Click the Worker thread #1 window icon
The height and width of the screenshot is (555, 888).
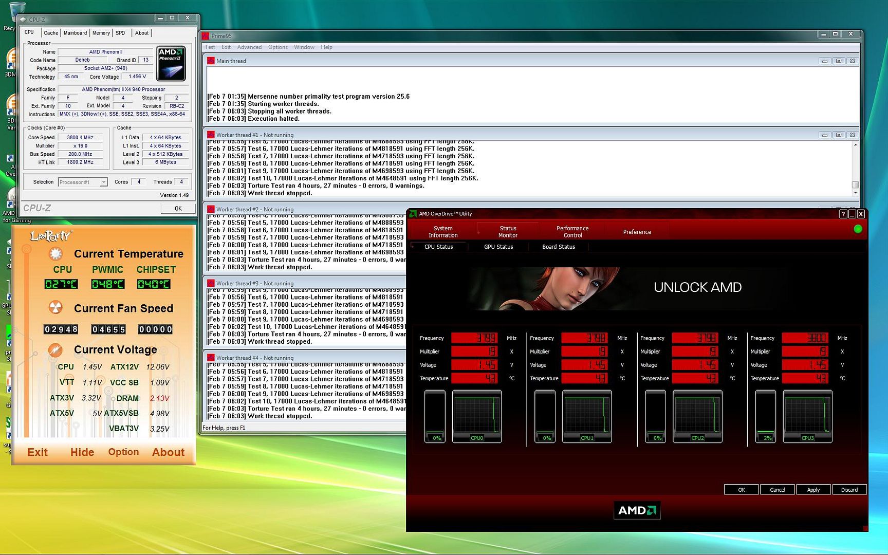pyautogui.click(x=211, y=135)
